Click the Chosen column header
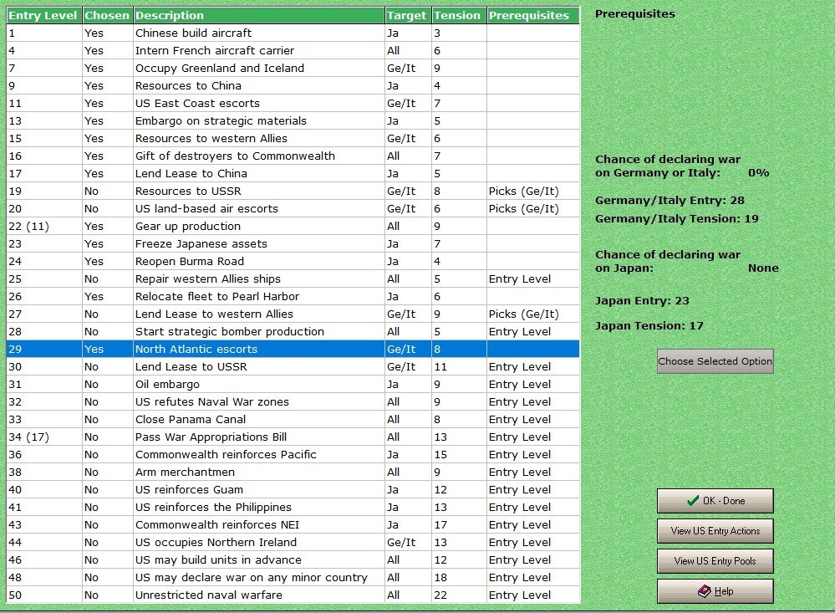Screen dimensions: 835x613 (x=107, y=15)
